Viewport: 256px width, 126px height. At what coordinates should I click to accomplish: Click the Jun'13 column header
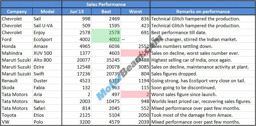point(77,11)
